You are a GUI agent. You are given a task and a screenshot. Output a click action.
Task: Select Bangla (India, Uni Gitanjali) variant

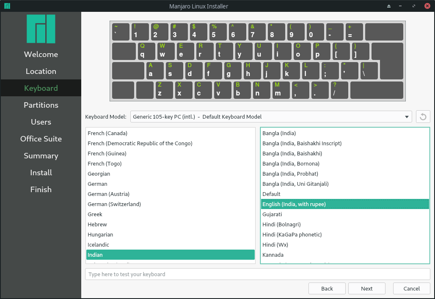coord(345,184)
